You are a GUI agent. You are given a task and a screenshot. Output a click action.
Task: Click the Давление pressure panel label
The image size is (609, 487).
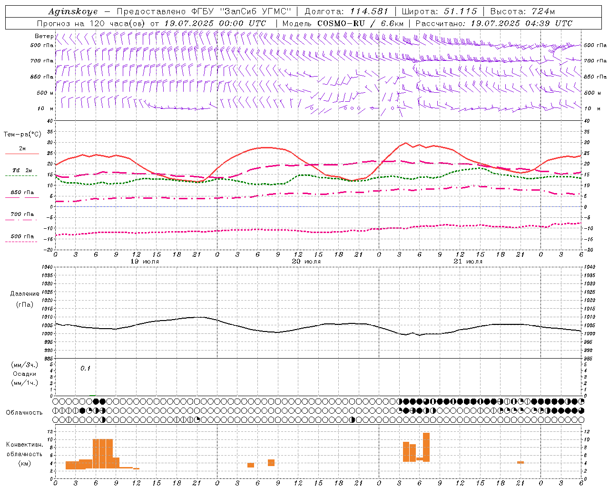(x=25, y=294)
